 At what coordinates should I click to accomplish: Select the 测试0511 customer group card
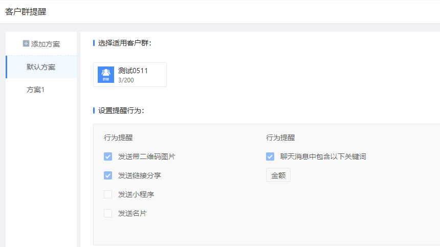pos(130,75)
